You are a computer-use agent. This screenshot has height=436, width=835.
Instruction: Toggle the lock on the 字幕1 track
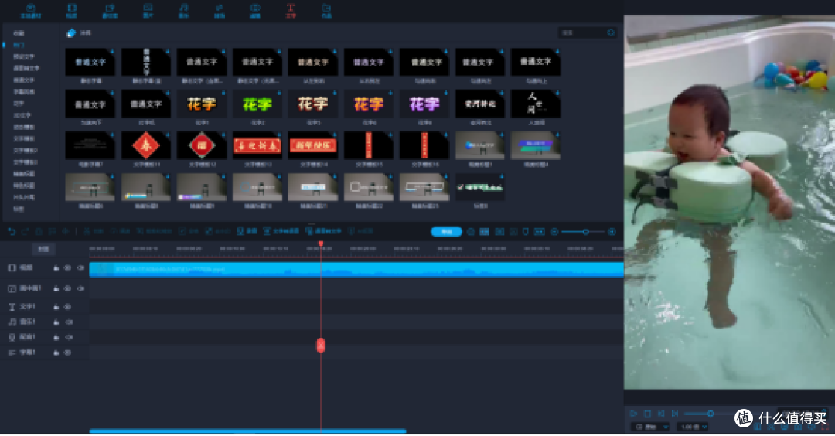[x=56, y=353]
